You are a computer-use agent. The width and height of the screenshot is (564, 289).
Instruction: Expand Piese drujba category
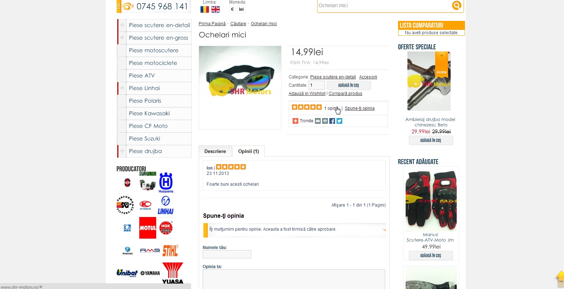pyautogui.click(x=122, y=151)
